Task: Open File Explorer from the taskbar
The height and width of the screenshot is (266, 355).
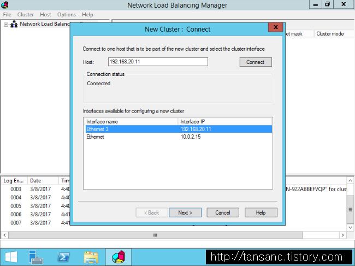Action: pyautogui.click(x=91, y=257)
